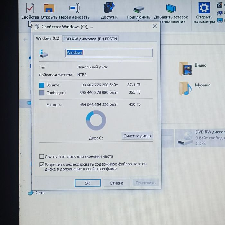Close the Свойства dialog
Viewport: 225px width, 225px height.
pyautogui.click(x=155, y=26)
